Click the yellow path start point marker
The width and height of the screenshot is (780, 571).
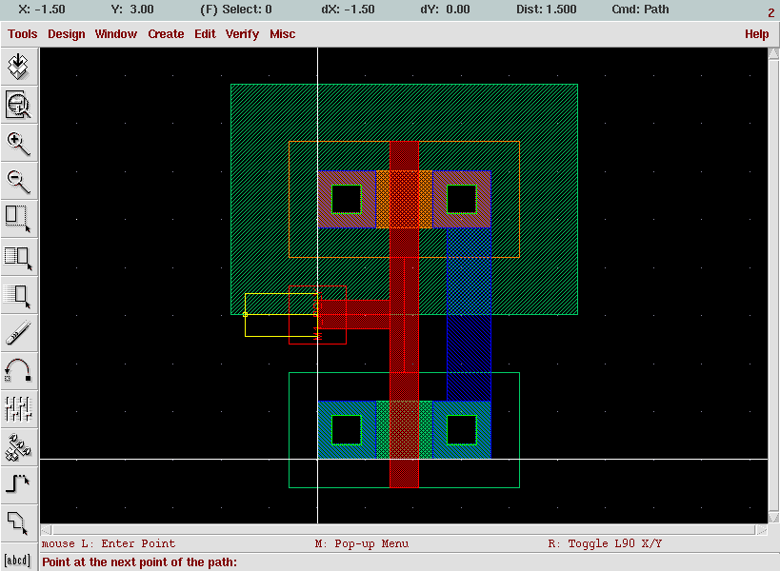click(246, 315)
